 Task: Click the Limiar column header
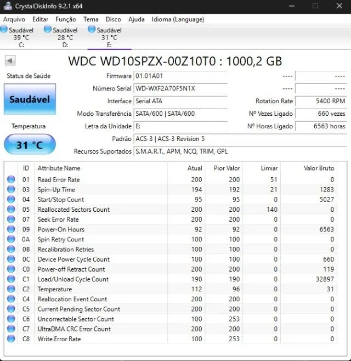point(262,168)
